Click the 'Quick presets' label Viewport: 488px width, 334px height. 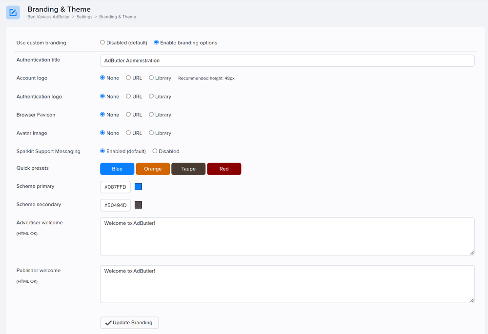click(32, 168)
